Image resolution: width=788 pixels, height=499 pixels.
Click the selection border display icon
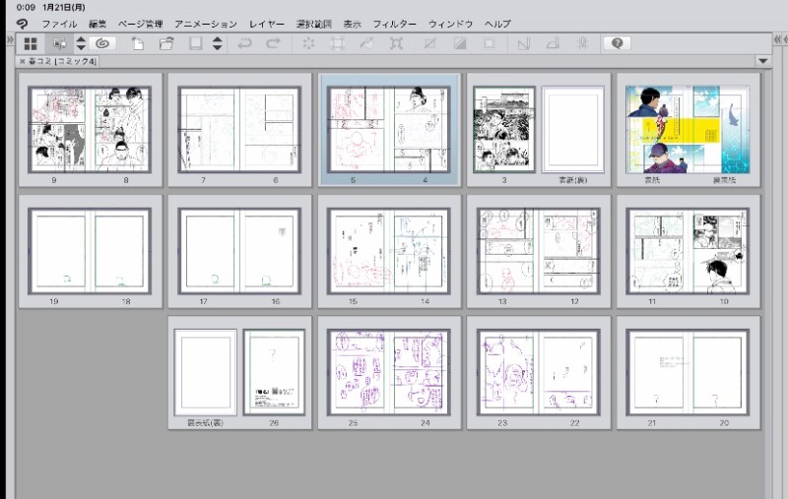pos(489,43)
